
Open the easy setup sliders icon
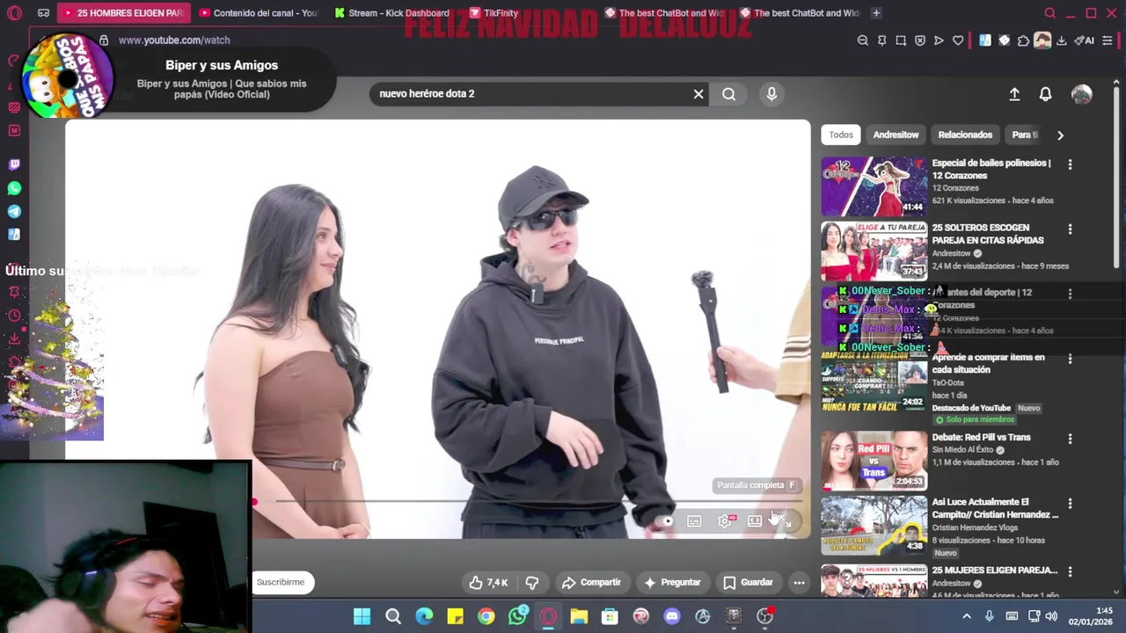tap(1108, 40)
